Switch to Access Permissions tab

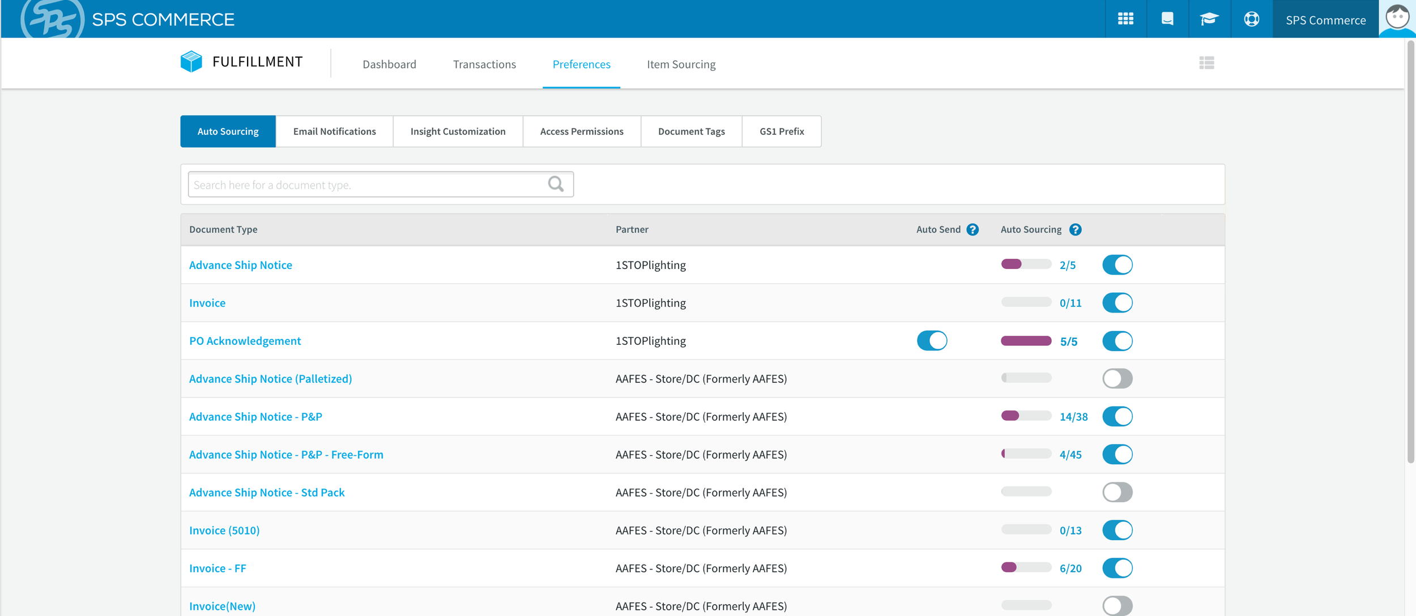(x=582, y=131)
